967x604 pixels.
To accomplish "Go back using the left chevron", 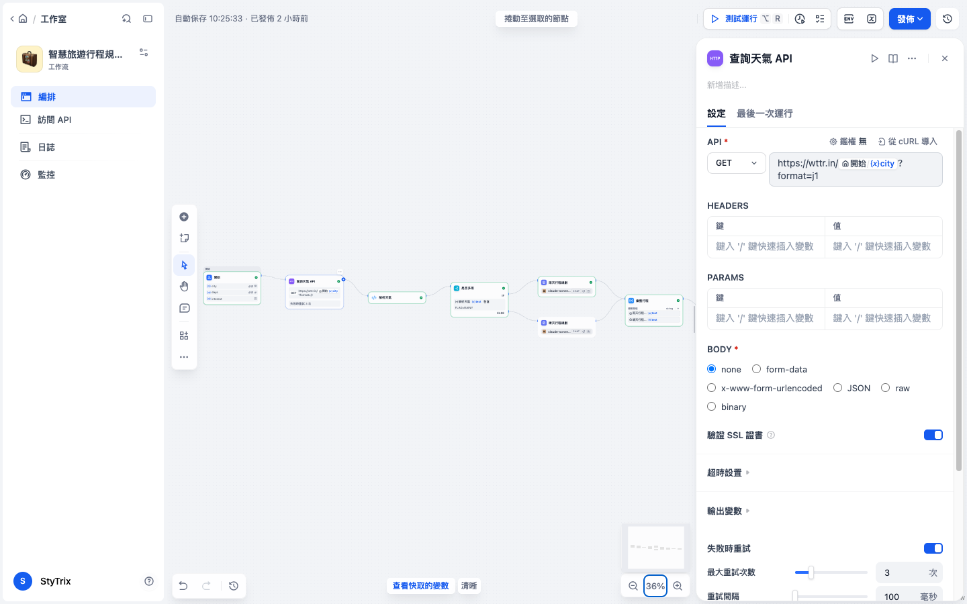I will pyautogui.click(x=12, y=19).
